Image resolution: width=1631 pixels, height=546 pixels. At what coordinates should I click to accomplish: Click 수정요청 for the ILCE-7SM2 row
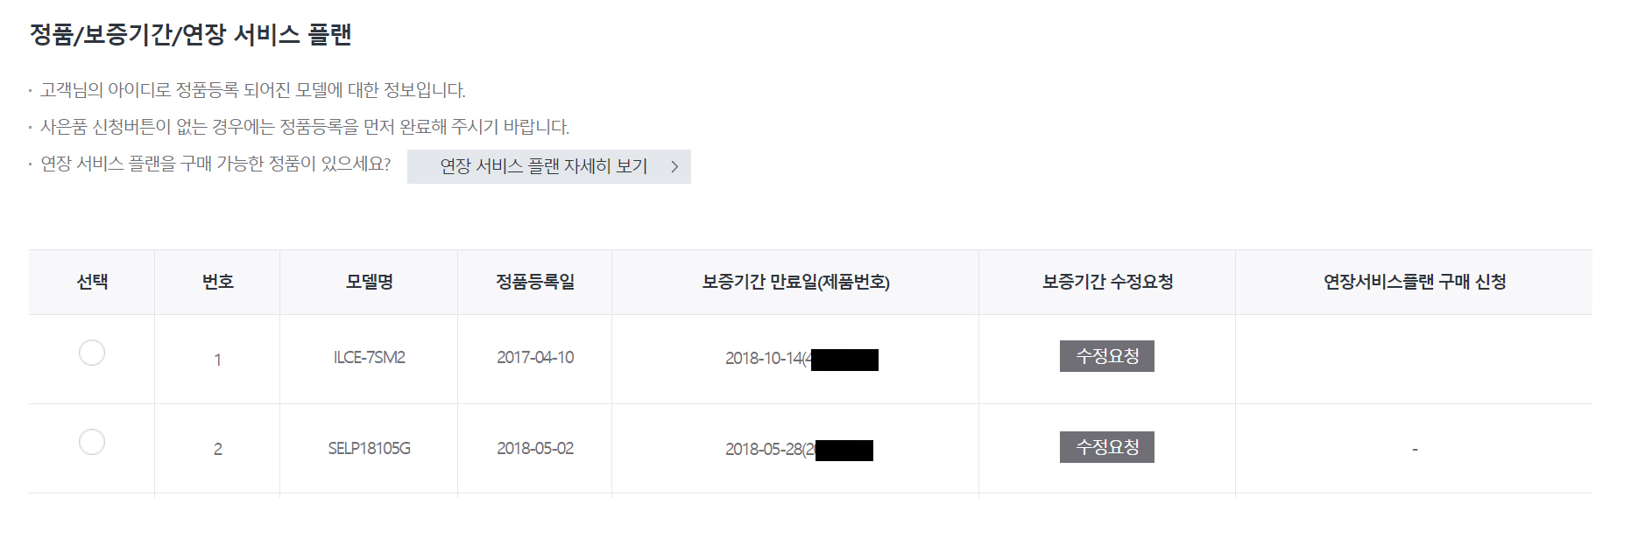point(1106,356)
